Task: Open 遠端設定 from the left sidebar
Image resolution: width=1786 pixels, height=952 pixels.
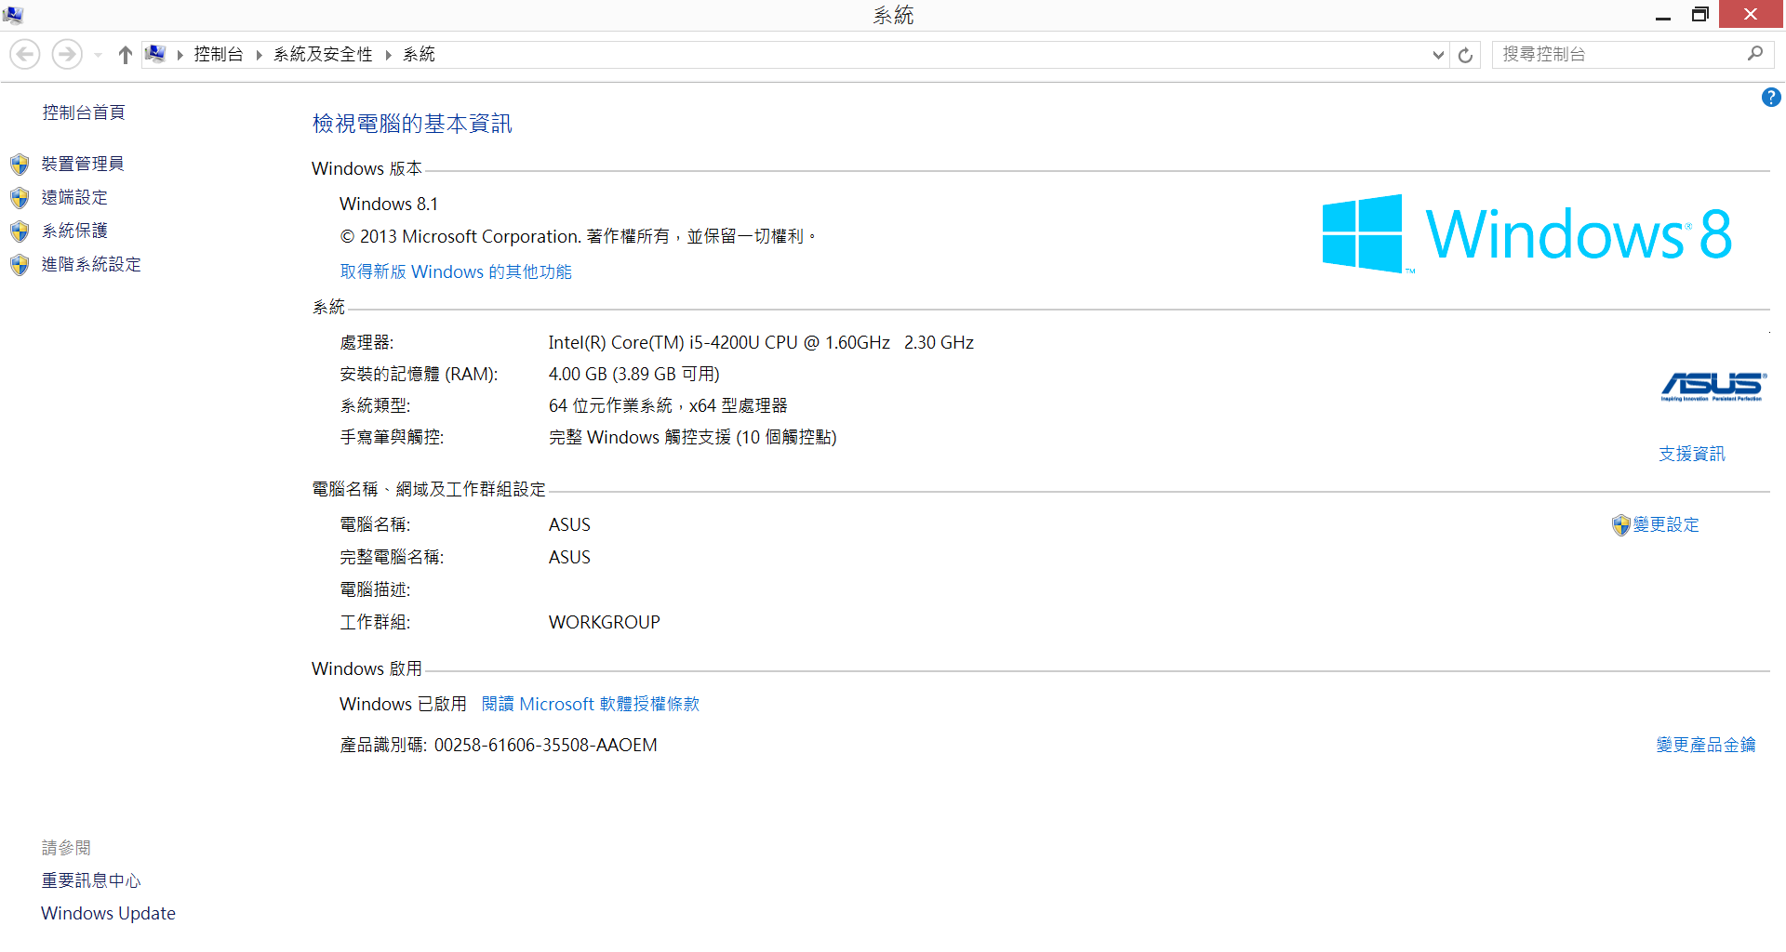Action: (74, 198)
